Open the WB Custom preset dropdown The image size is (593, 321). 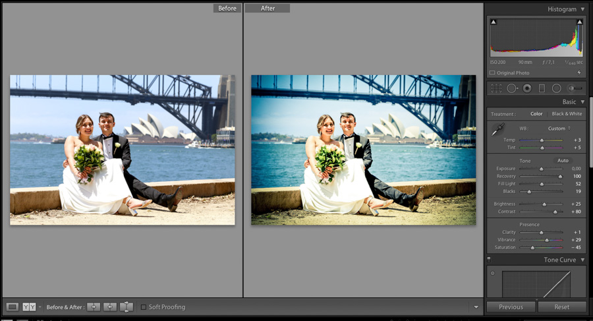[x=559, y=129]
